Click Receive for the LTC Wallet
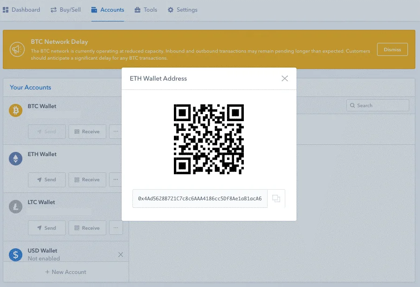This screenshot has width=420, height=287. [x=87, y=228]
